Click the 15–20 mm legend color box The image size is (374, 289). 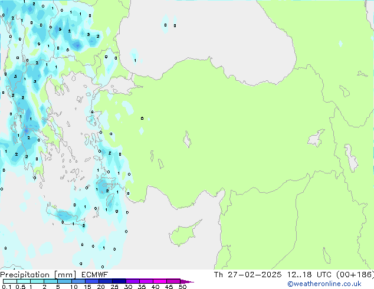(91, 281)
